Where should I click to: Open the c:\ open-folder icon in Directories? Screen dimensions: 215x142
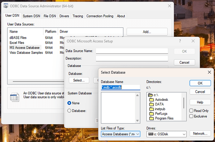(150, 95)
